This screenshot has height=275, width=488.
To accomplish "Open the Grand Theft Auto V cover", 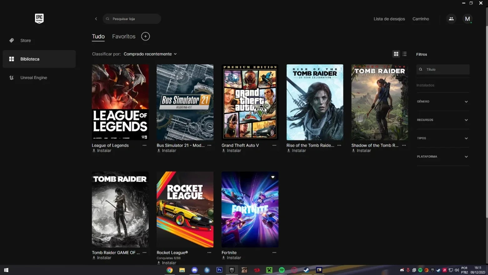I will (250, 102).
